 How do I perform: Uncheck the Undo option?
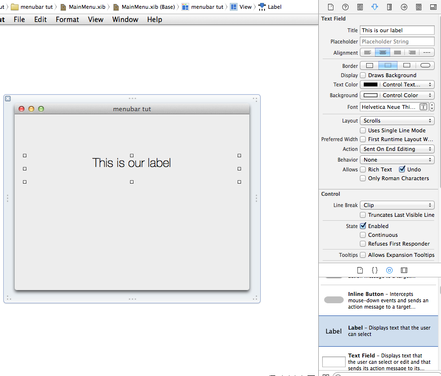pyautogui.click(x=402, y=169)
